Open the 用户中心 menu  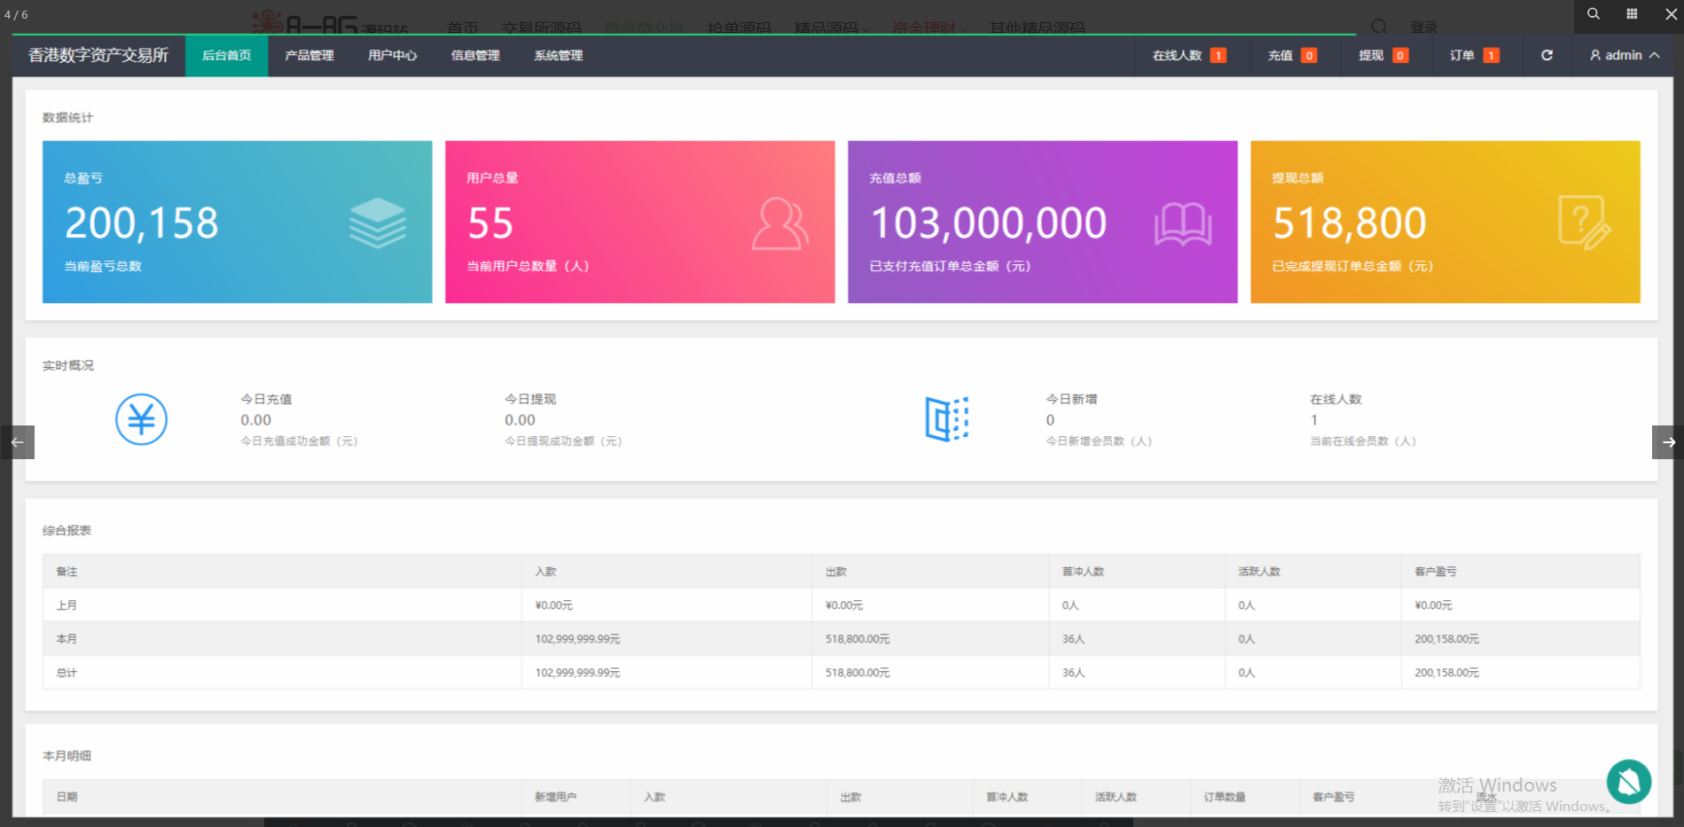pos(392,55)
